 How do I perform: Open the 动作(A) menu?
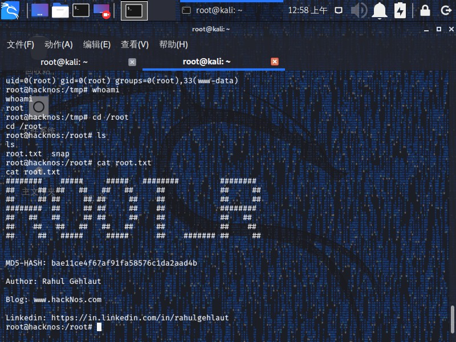click(x=59, y=44)
